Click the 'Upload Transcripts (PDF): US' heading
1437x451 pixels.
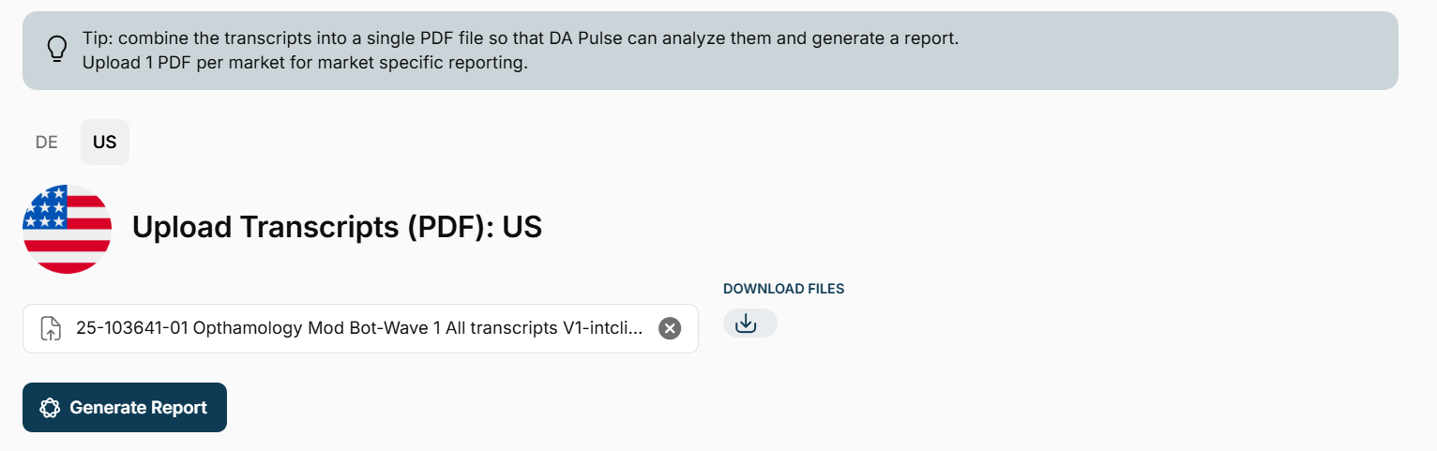coord(337,227)
